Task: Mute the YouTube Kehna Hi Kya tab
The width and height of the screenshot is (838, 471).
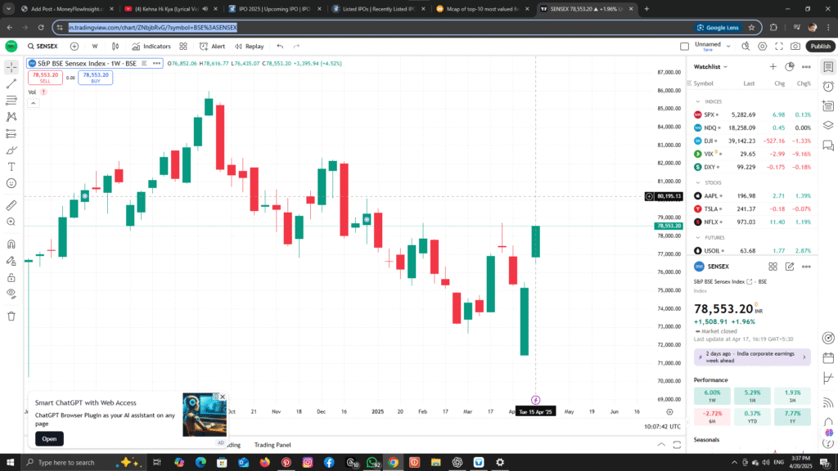Action: click(205, 8)
